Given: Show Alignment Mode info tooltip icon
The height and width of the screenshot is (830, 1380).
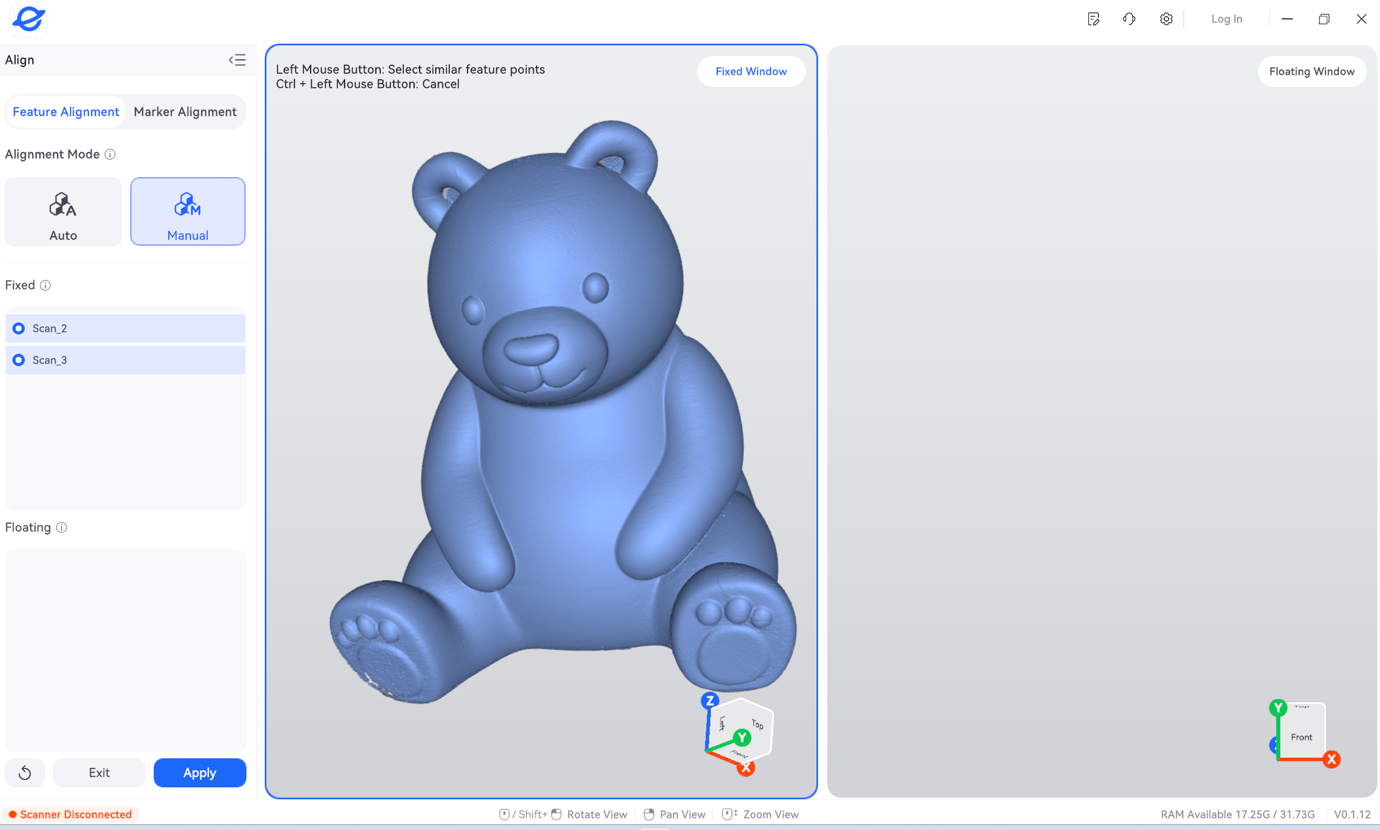Looking at the screenshot, I should click(x=110, y=154).
